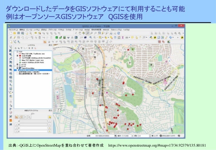The image size is (216, 150).
Task: Click filter legend icon in Layers panel
Action: click(x=21, y=48)
